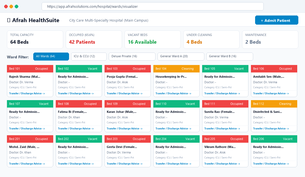Screen dimensions: 305x177
Task: Select the Bed 206 Vacant header
Action: (274, 139)
